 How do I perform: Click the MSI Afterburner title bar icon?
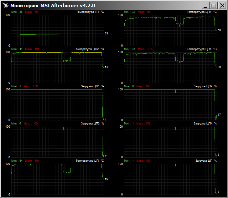[x=5, y=5]
